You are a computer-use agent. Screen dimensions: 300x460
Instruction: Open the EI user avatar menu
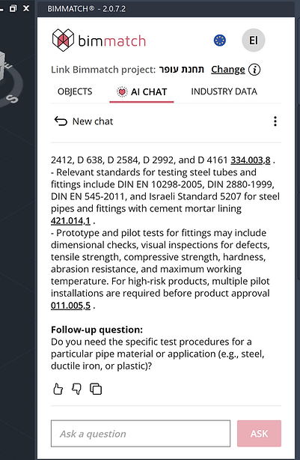point(254,40)
